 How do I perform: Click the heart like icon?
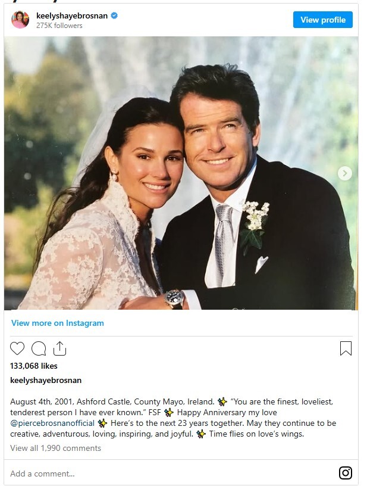tap(17, 348)
